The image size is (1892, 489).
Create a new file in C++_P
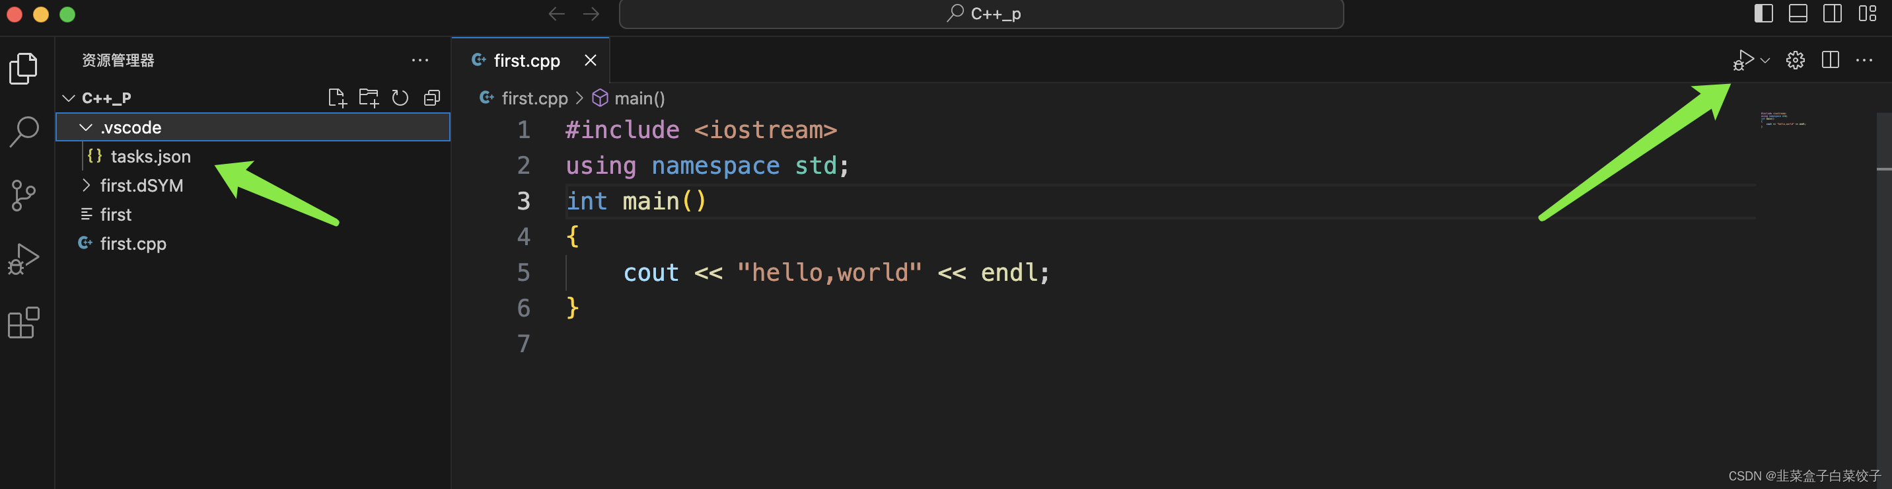point(336,98)
